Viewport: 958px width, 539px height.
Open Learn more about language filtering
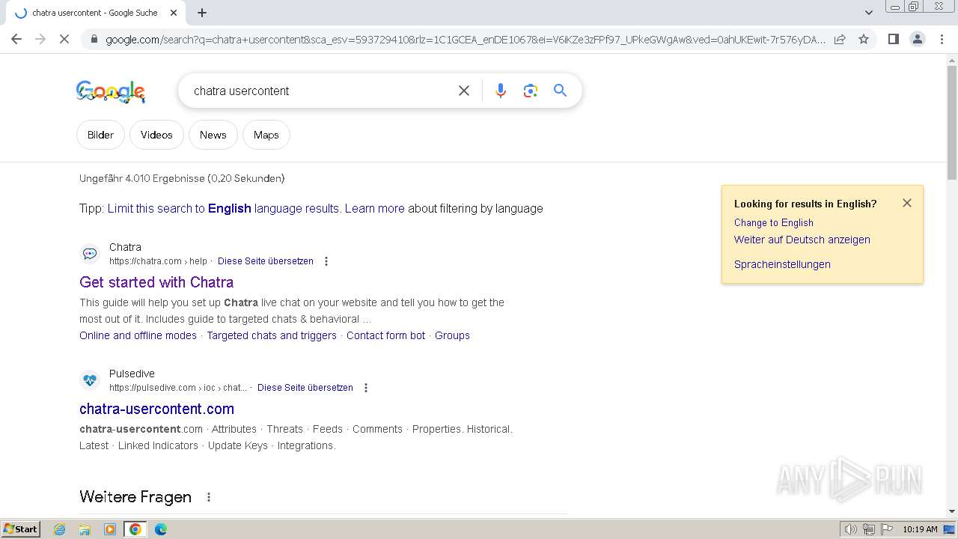click(x=374, y=208)
